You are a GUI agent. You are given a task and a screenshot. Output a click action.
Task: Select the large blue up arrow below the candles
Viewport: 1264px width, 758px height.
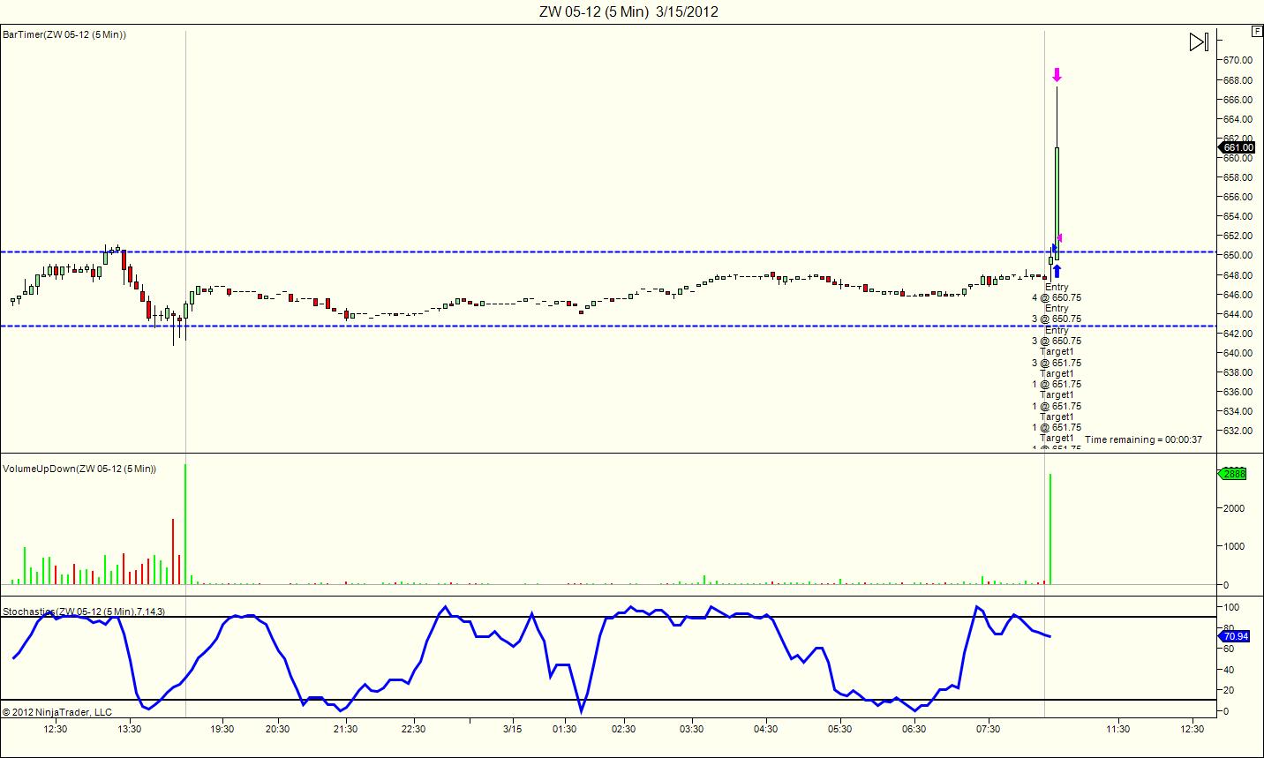coord(1057,271)
